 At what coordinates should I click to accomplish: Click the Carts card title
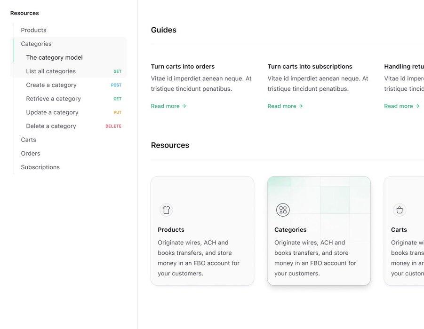pyautogui.click(x=399, y=230)
